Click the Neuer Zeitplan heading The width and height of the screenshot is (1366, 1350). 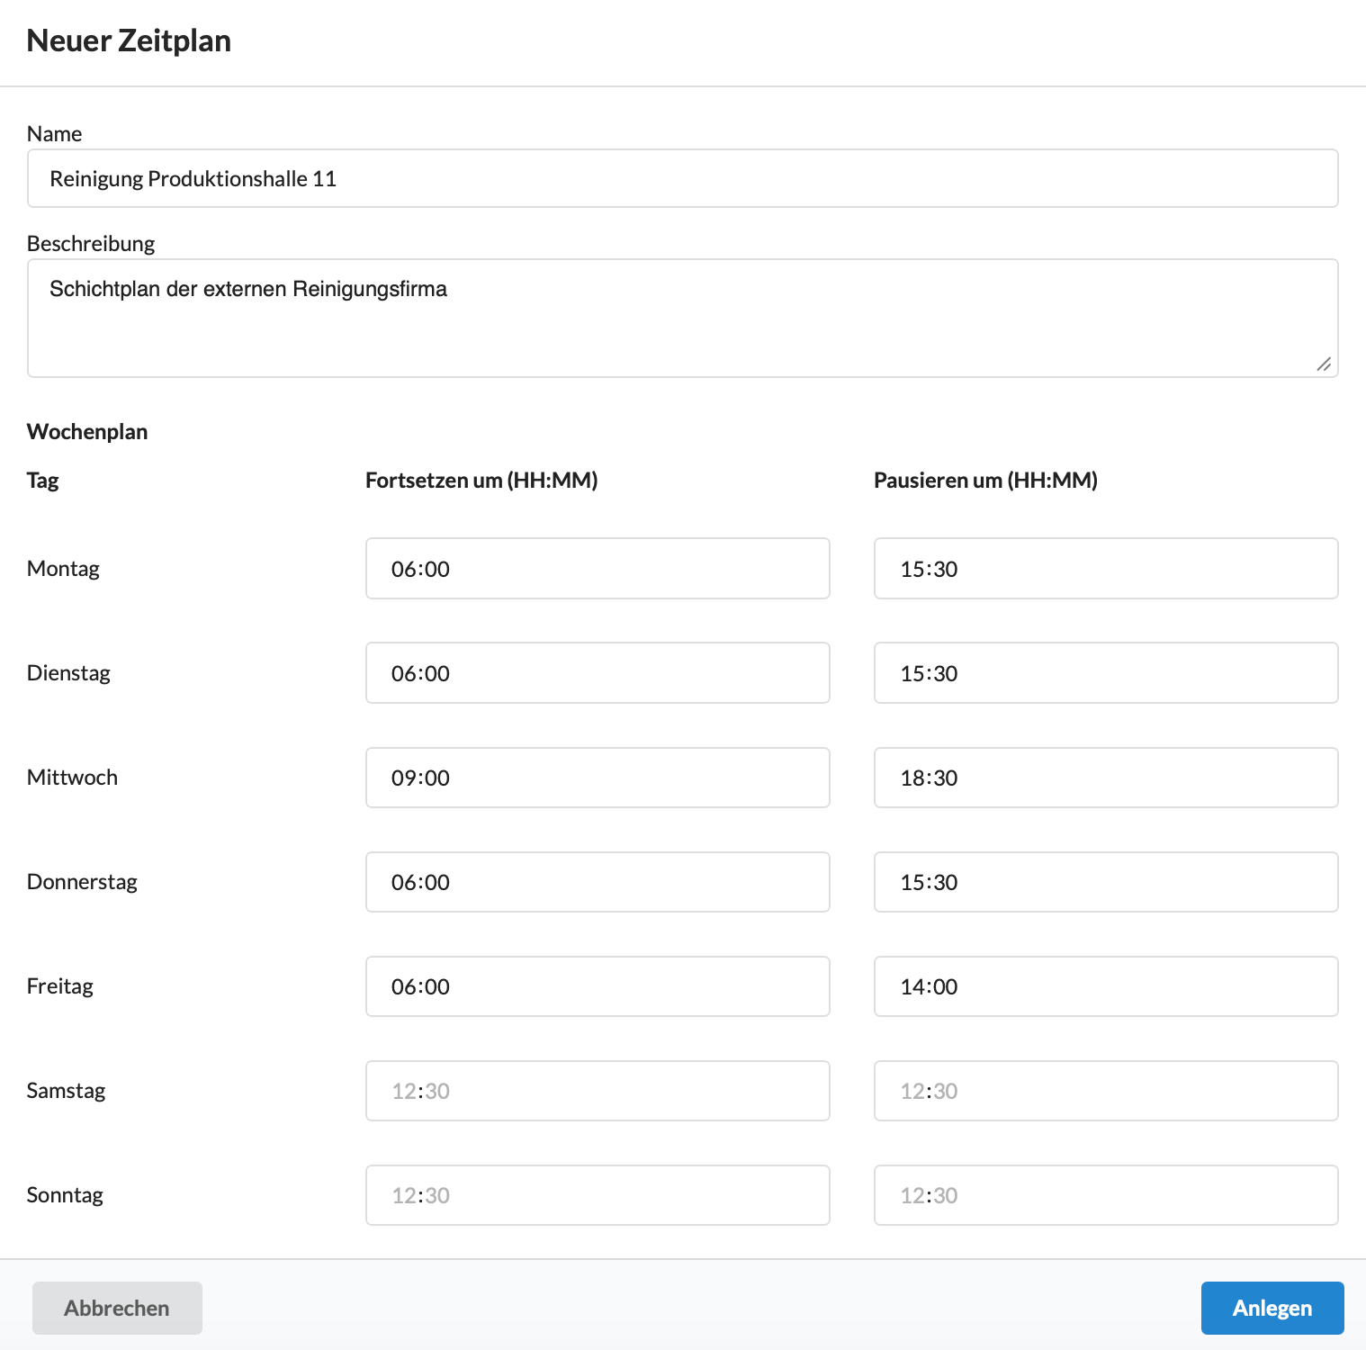[129, 40]
